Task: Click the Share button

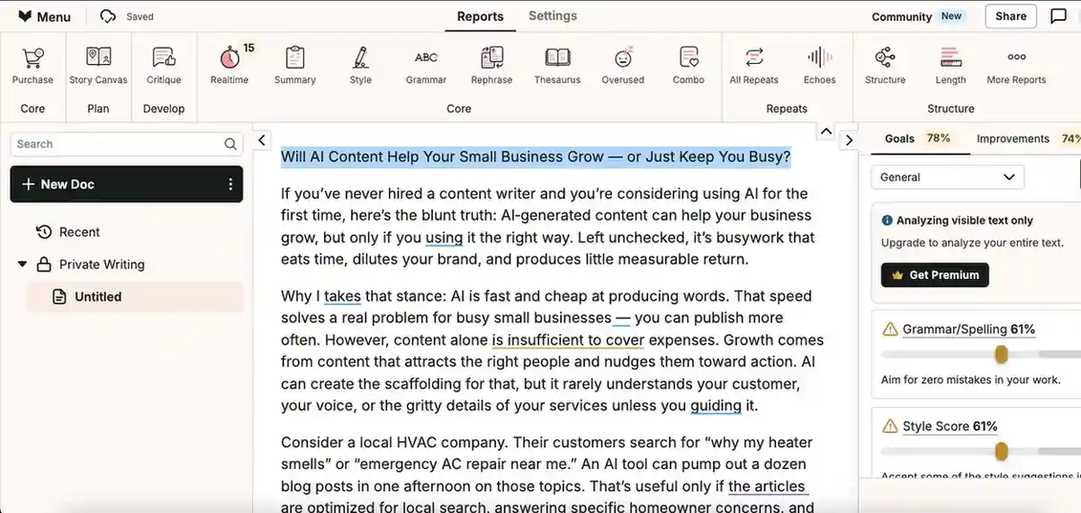Action: click(x=1011, y=16)
